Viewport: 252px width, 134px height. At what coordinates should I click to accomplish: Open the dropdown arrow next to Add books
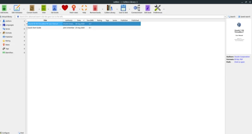10,9
